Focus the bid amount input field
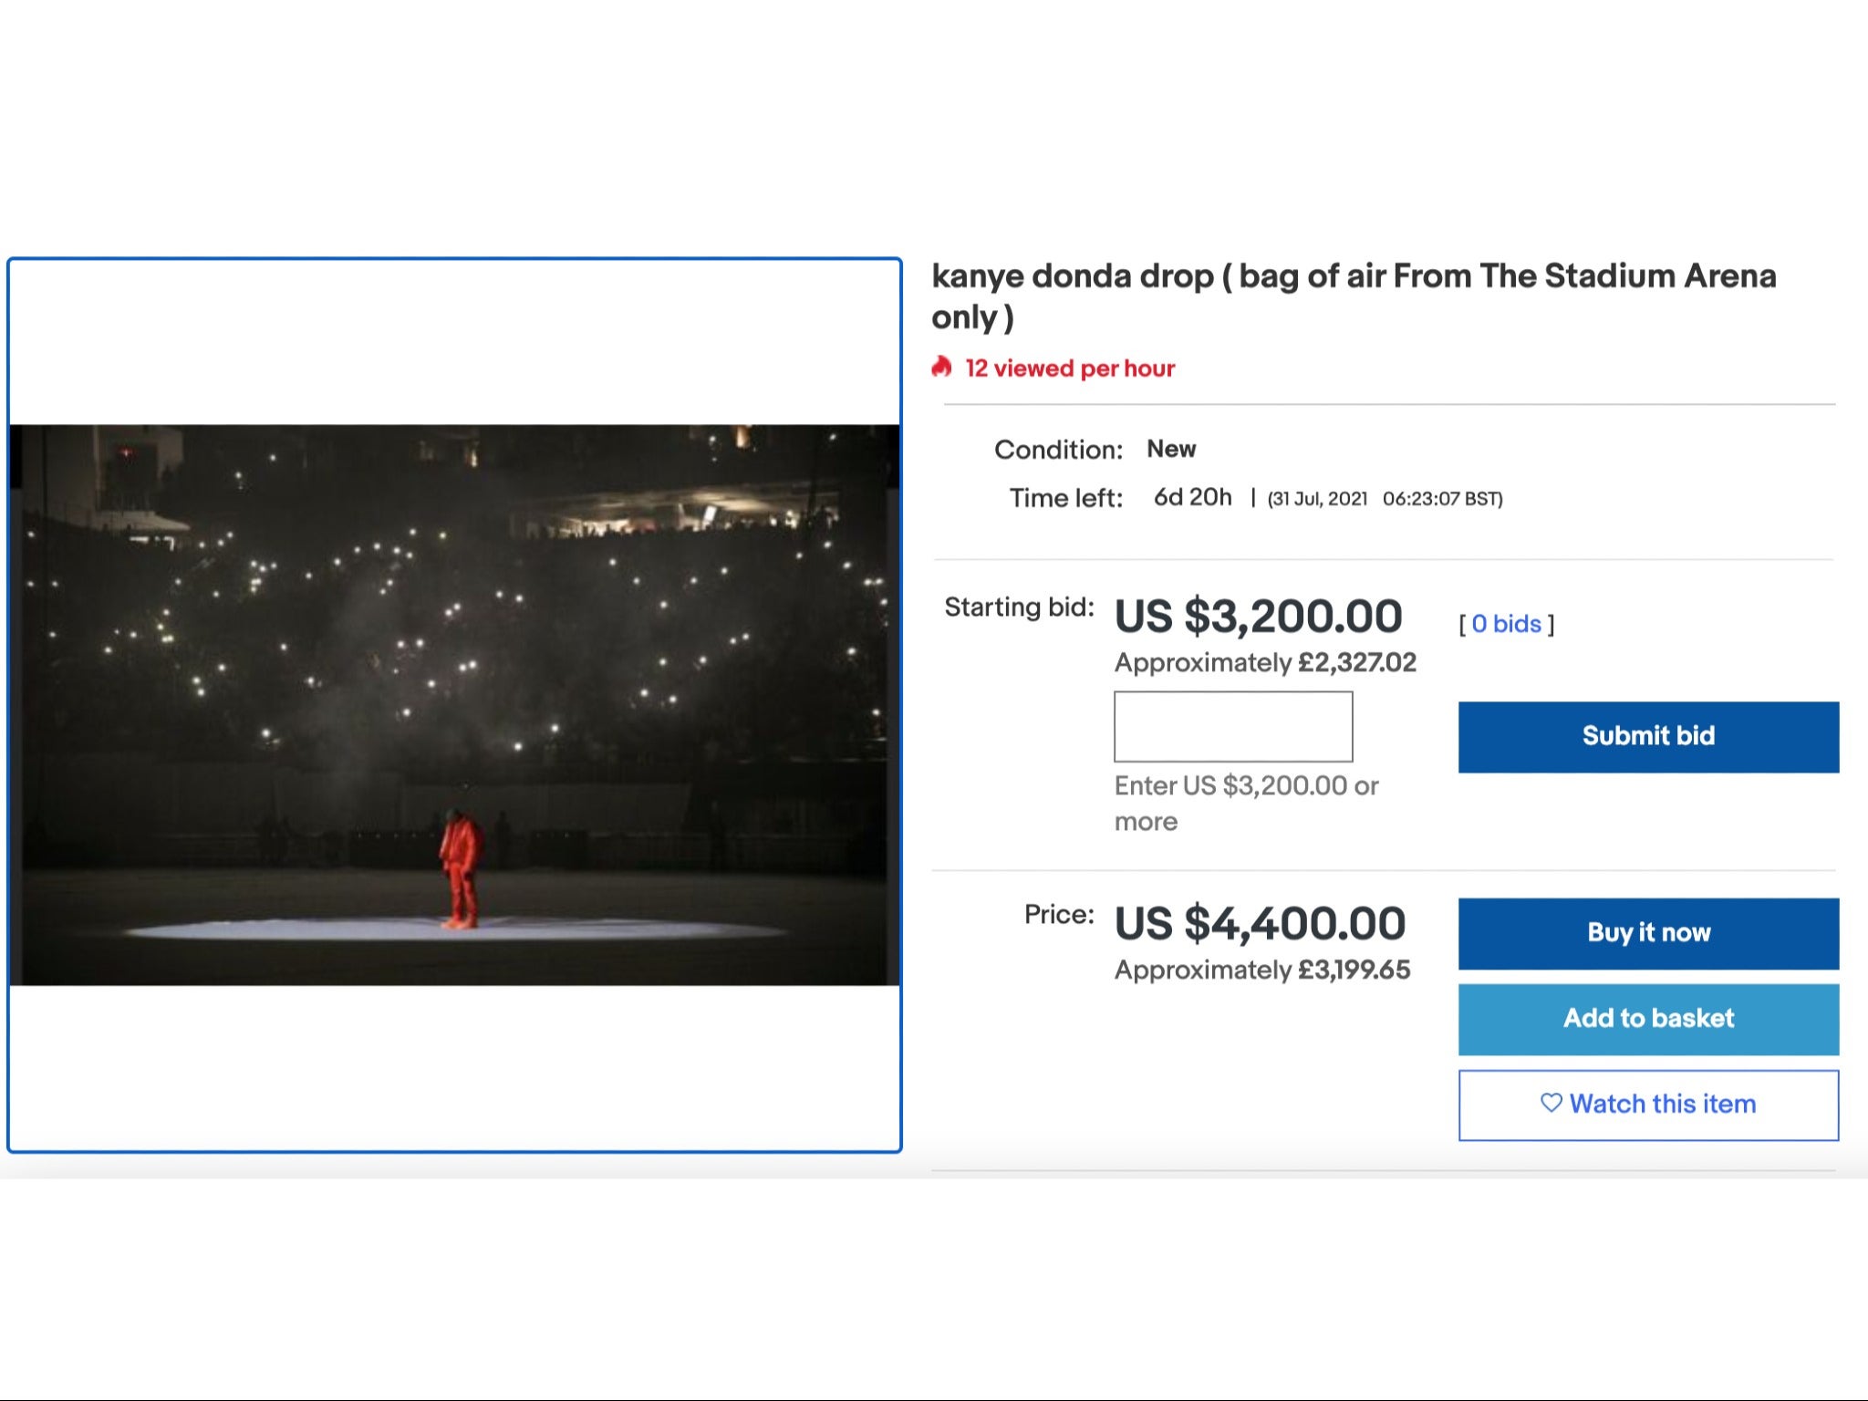Image resolution: width=1868 pixels, height=1401 pixels. (1233, 726)
